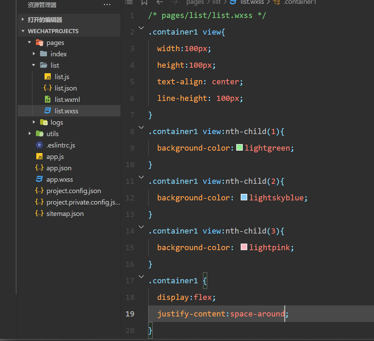
Task: Fold the .container1 block at line 17
Action: [141, 276]
